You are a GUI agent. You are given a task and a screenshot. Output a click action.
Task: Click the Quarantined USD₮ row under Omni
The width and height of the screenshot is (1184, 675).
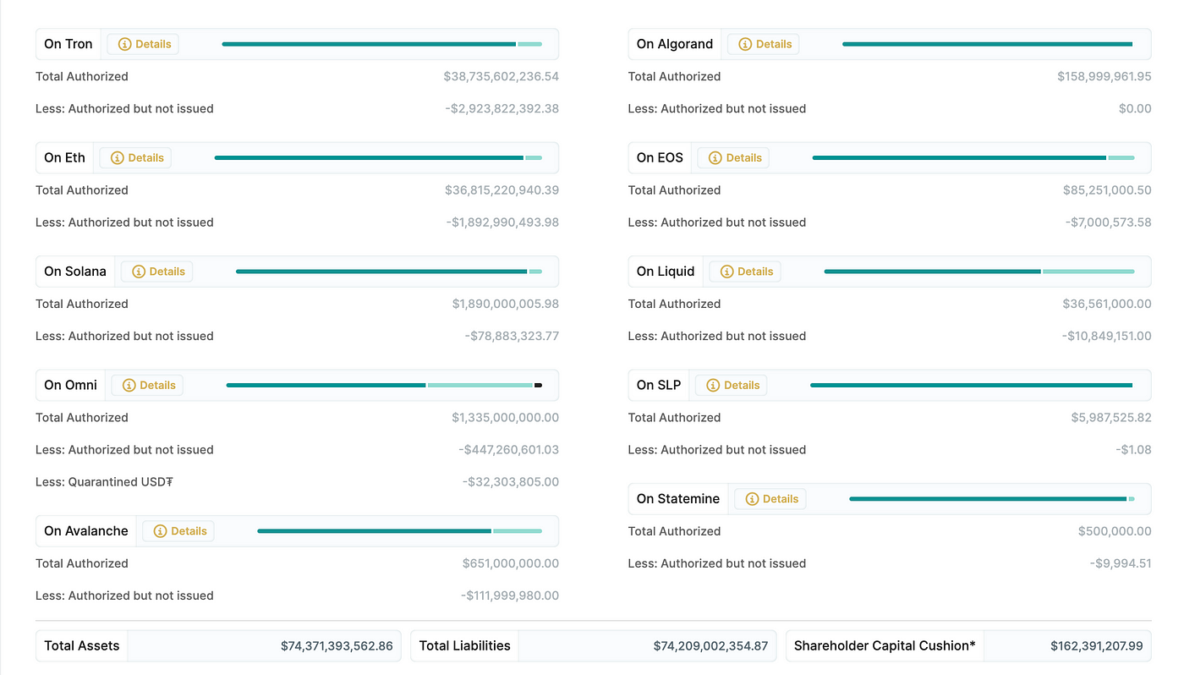[297, 482]
